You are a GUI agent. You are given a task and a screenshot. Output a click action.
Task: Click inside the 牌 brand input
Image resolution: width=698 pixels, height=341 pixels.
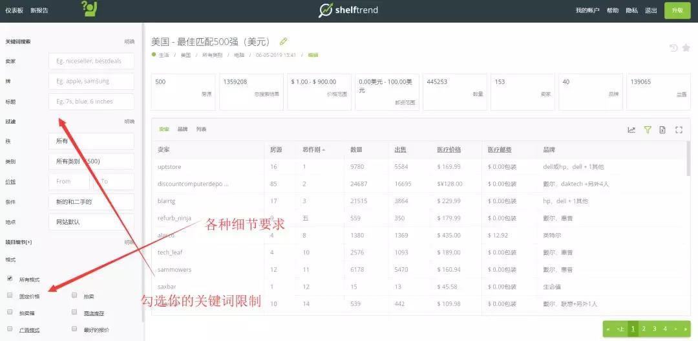click(91, 81)
